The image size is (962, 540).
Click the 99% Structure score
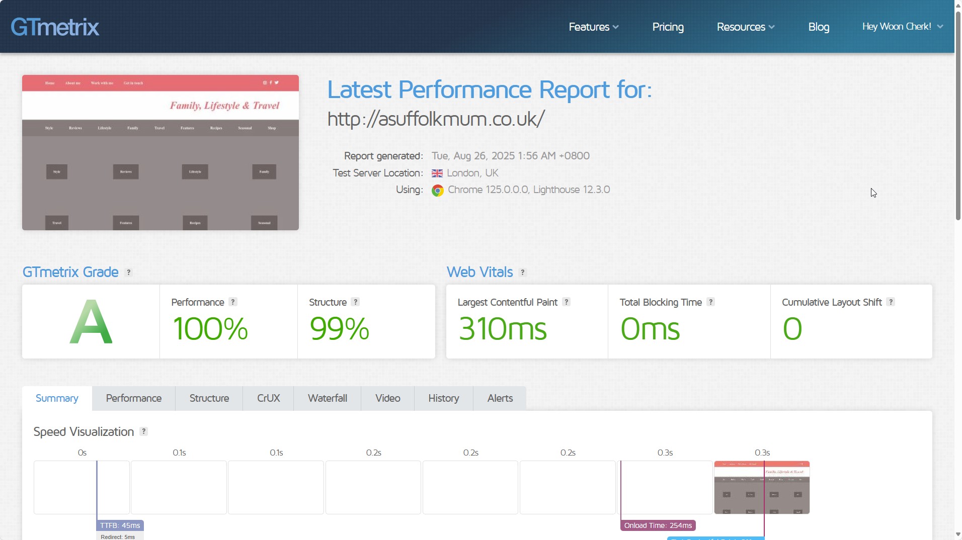click(340, 329)
